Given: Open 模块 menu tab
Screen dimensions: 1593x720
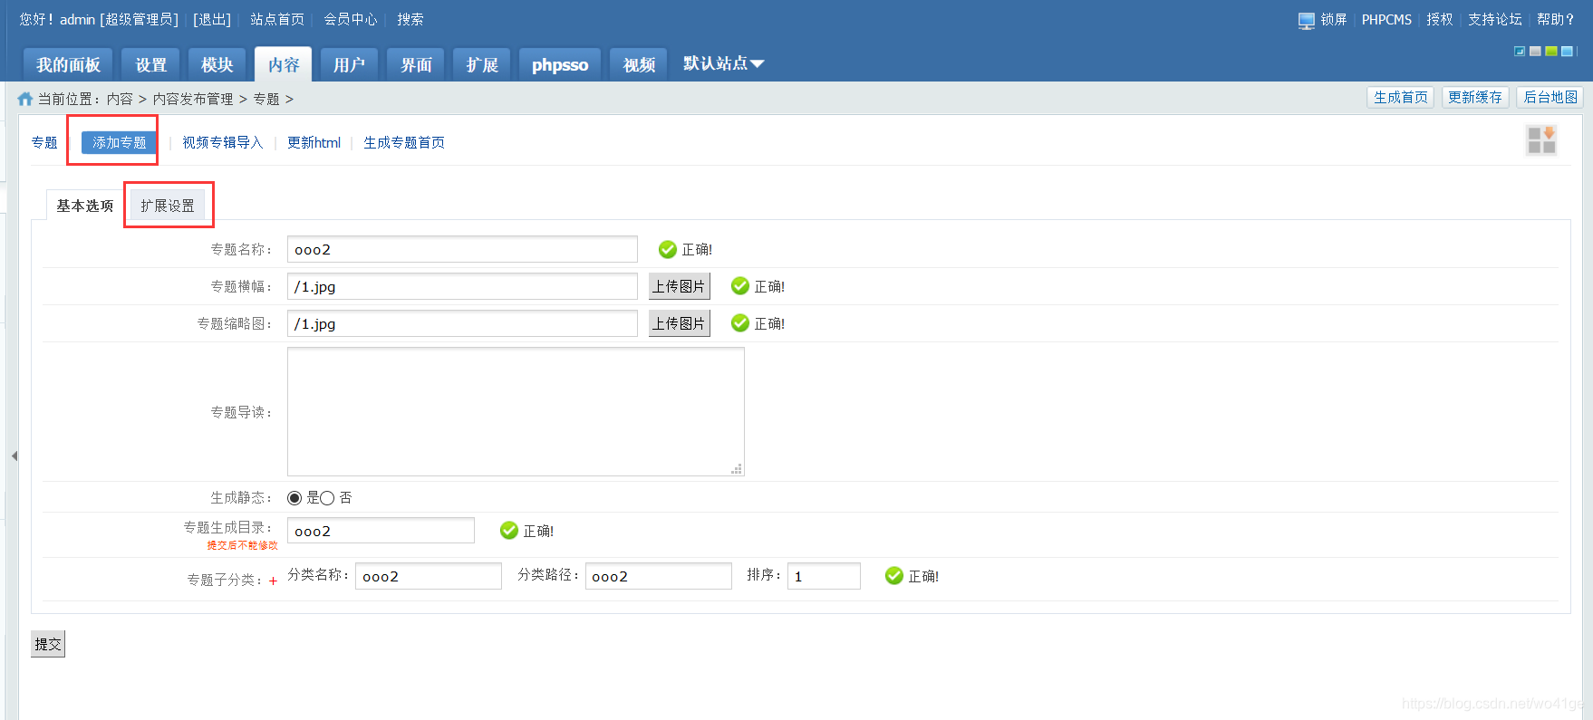Looking at the screenshot, I should point(217,64).
